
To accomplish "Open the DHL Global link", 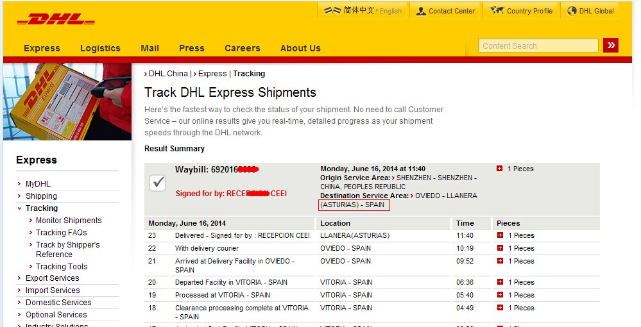I will point(597,11).
